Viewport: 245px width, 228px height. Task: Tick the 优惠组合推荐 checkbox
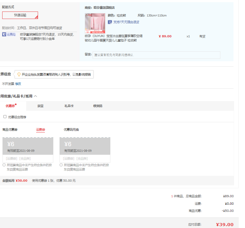click(5, 117)
